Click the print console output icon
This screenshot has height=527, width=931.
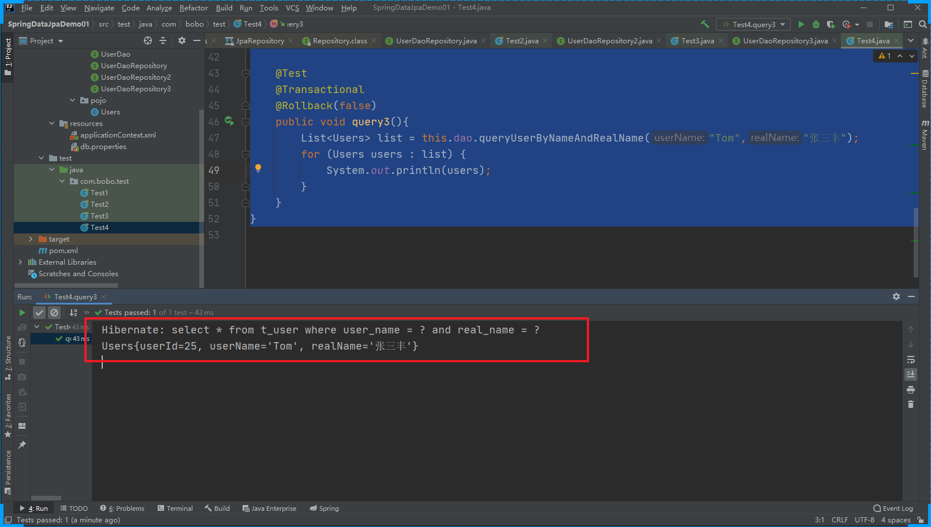[911, 389]
